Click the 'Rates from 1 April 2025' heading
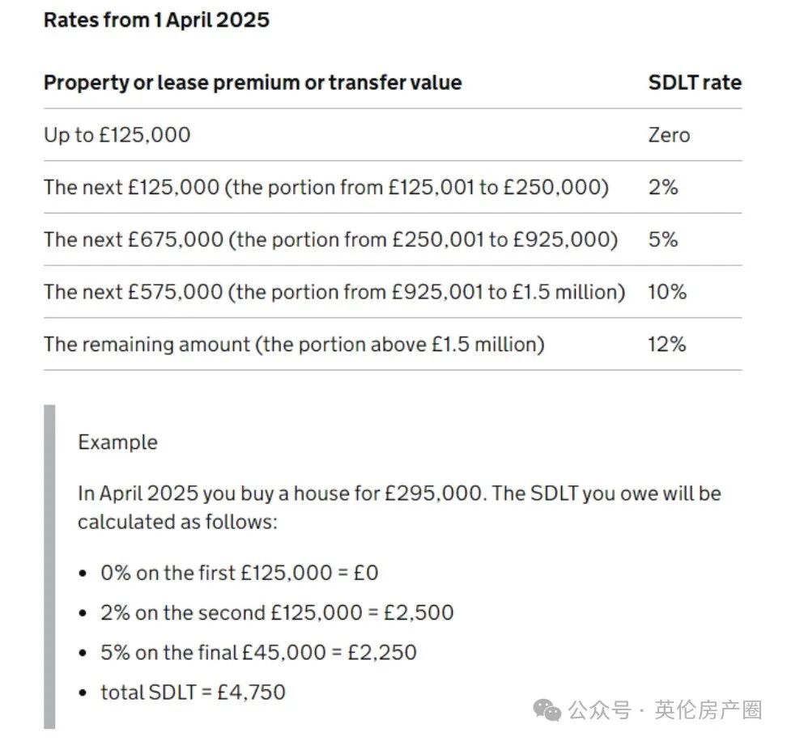 point(156,20)
